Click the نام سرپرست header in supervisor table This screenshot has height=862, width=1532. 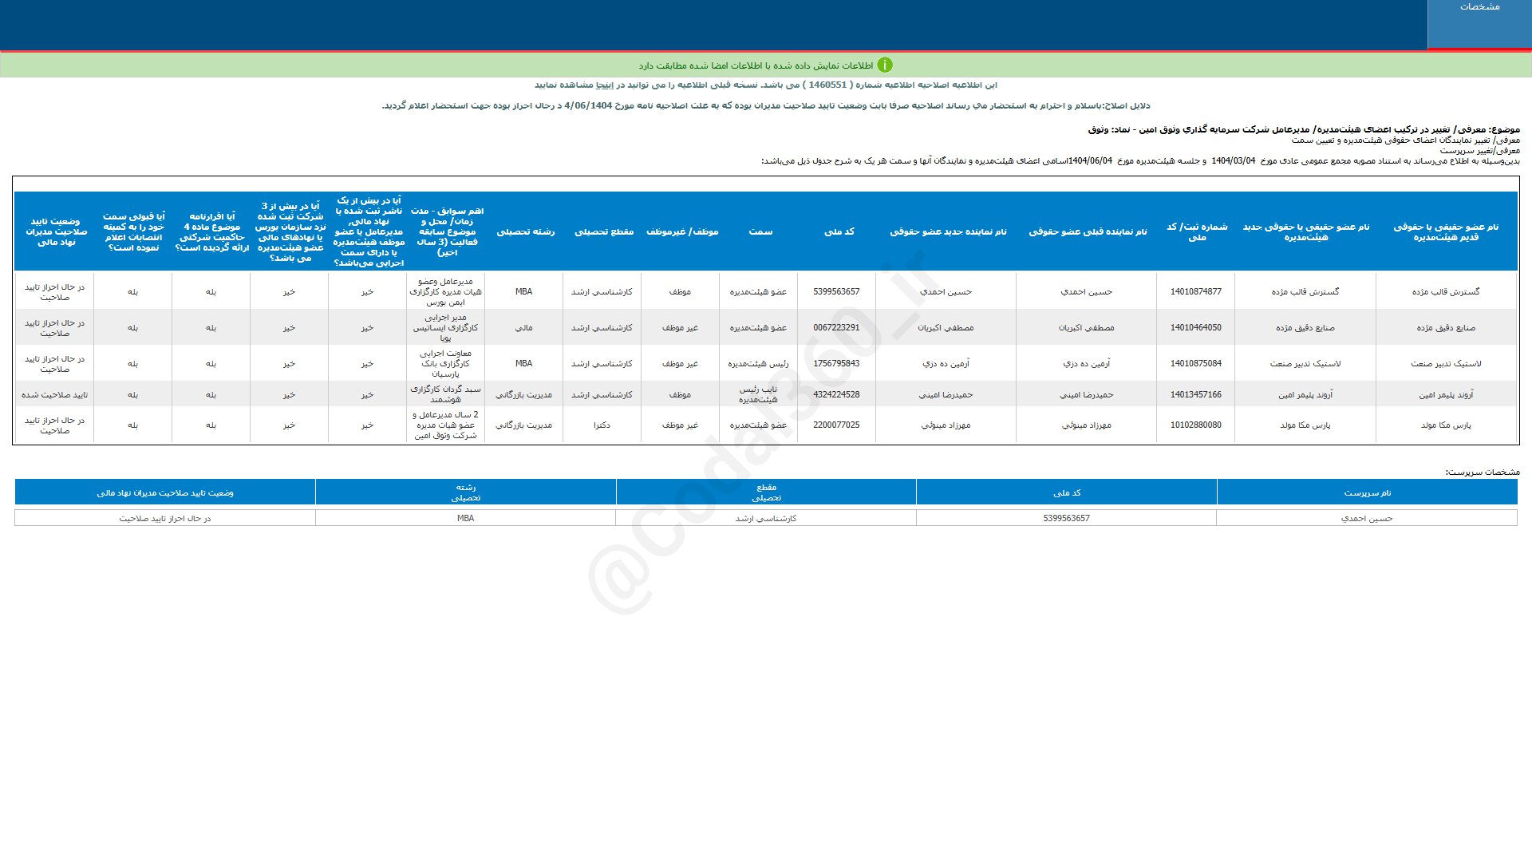tap(1367, 493)
